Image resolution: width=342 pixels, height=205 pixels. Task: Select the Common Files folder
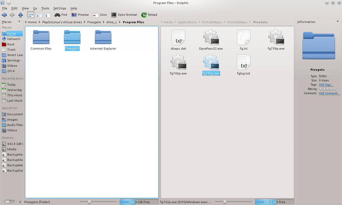pyautogui.click(x=41, y=40)
